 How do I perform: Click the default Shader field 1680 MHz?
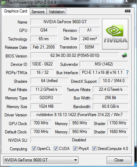(118, 132)
